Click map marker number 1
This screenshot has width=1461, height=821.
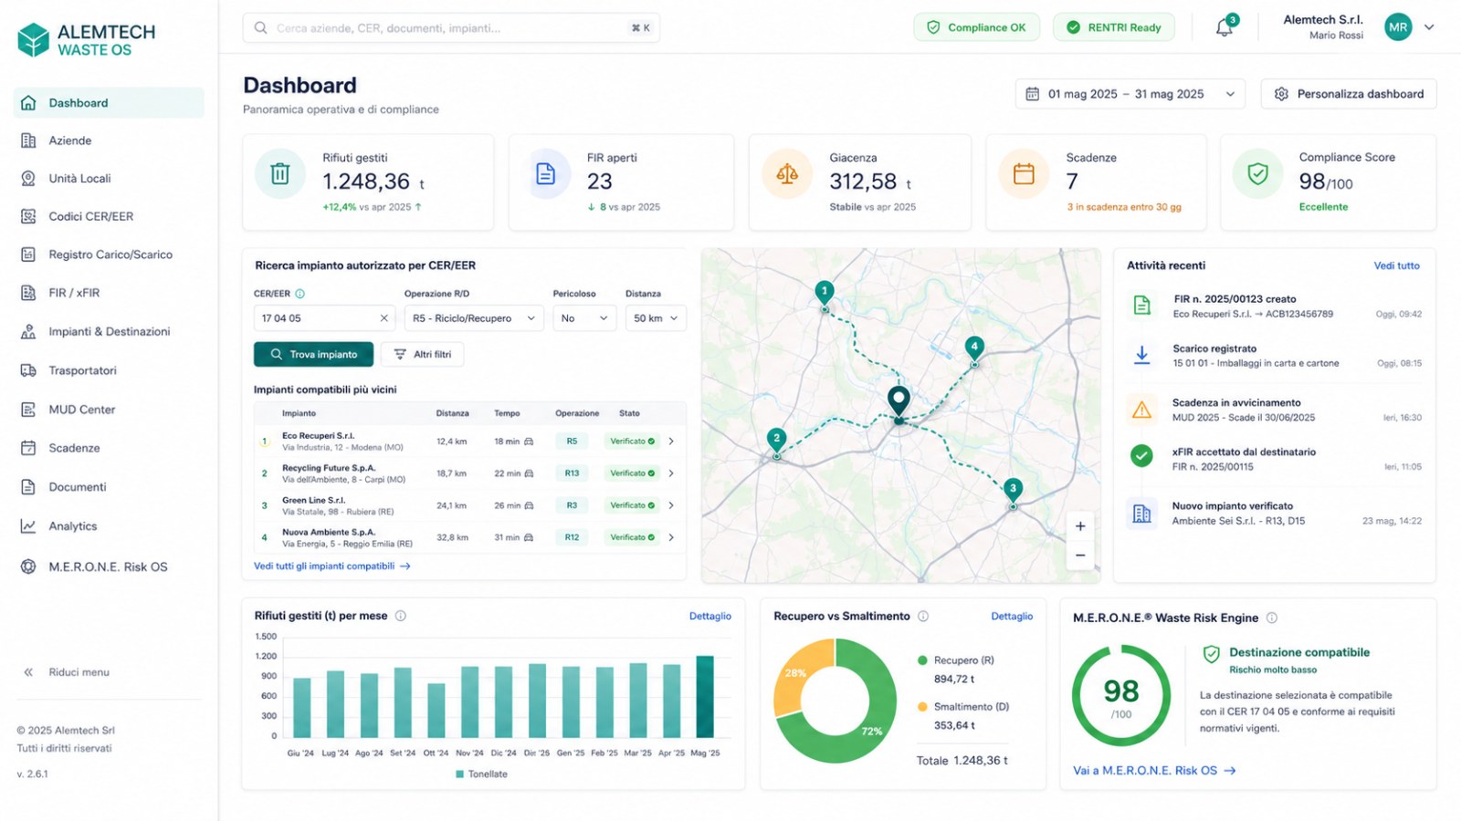[825, 294]
